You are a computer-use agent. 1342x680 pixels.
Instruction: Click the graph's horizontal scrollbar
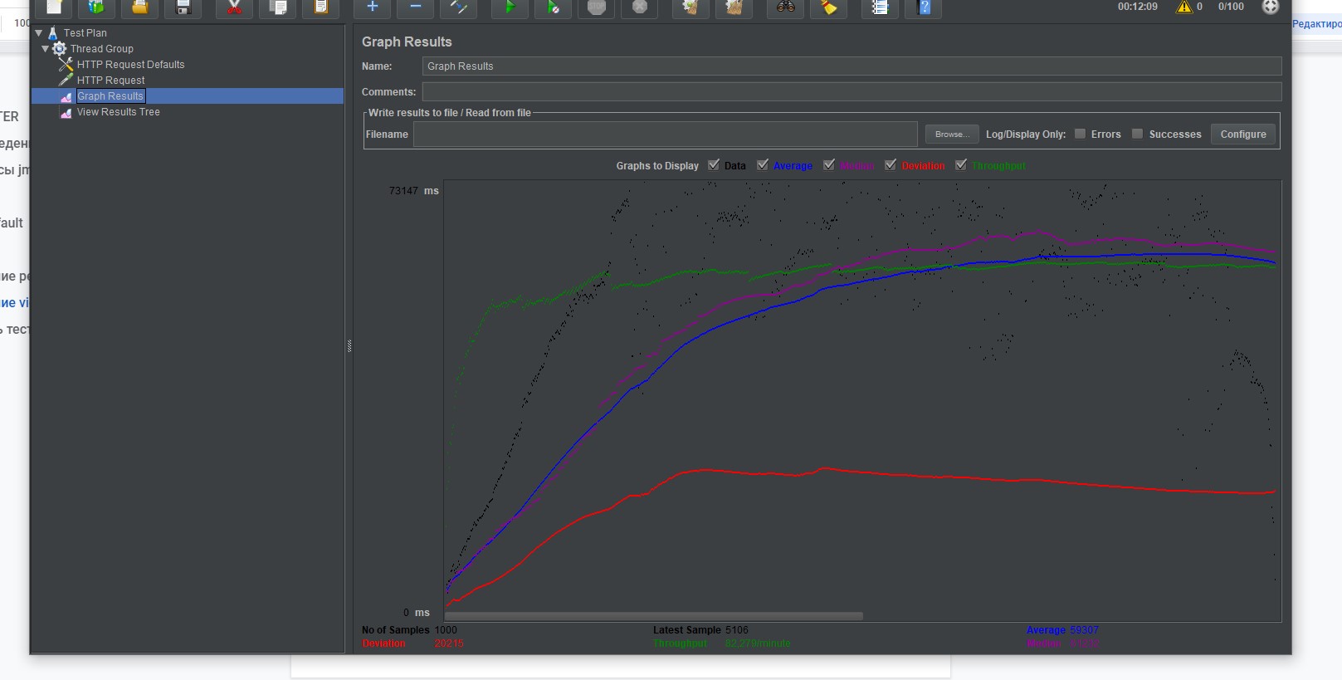[x=654, y=616]
